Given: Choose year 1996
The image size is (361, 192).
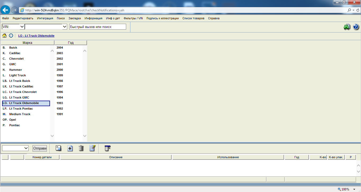Looking at the screenshot, I should coord(60,92).
